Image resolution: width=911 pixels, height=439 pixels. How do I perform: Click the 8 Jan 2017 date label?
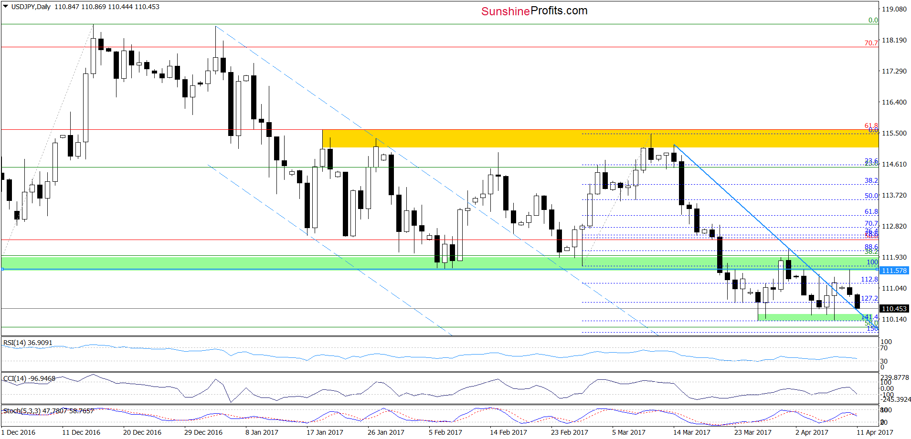262,432
